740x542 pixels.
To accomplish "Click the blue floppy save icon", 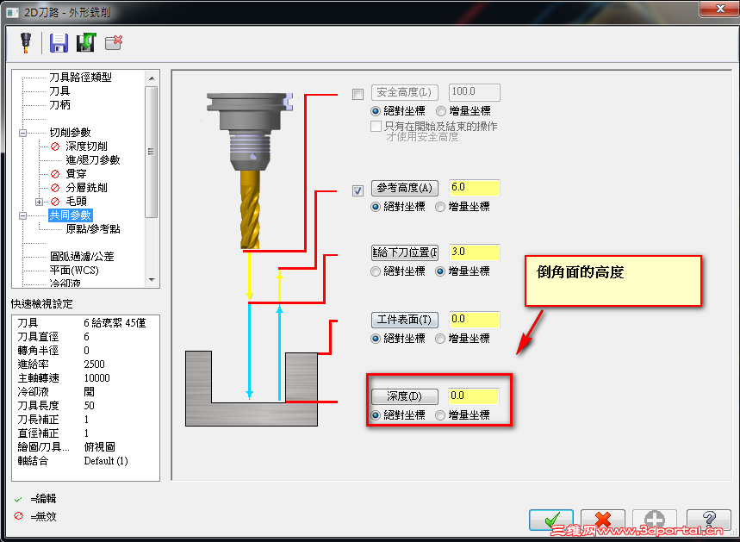I will pos(59,42).
